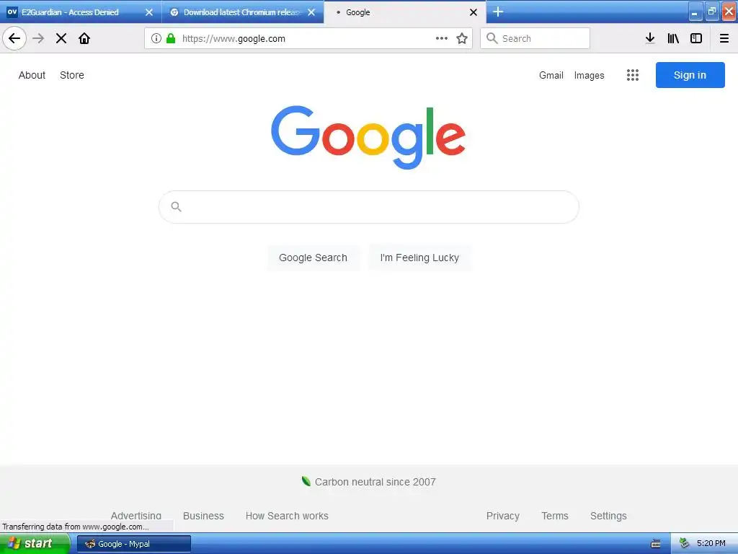738x554 pixels.
Task: Click the Google - Mypal taskbar button
Action: point(133,544)
